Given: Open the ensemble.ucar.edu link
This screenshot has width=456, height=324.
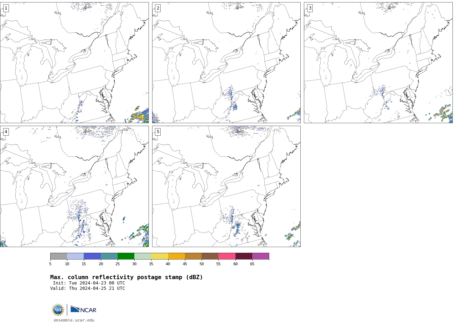Looking at the screenshot, I should point(74,320).
